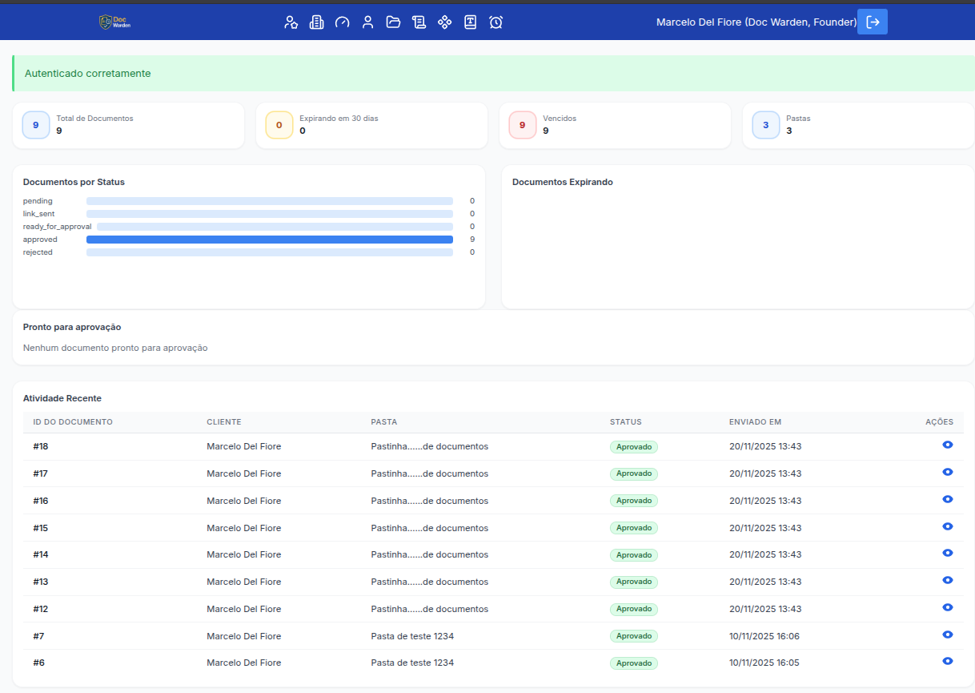Click the user-with-star admin icon
Screen dimensions: 975x693
click(291, 22)
